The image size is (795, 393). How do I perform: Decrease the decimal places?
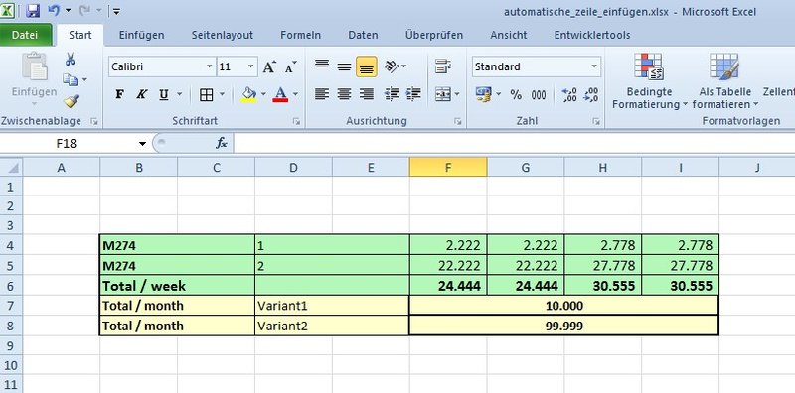(590, 94)
